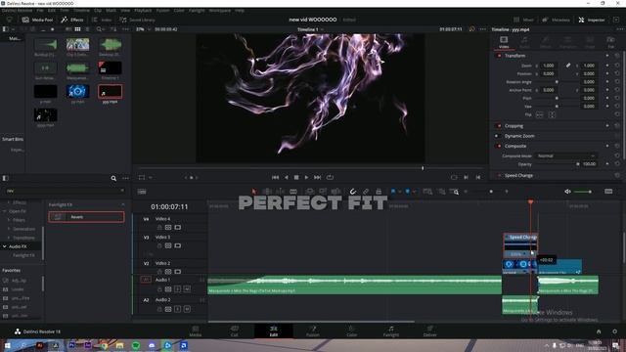The width and height of the screenshot is (626, 352).
Task: Toggle the Cropping section on or off
Action: point(499,126)
